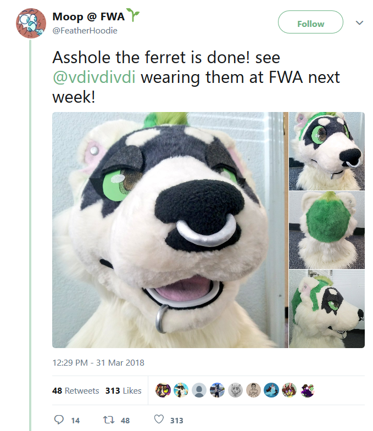This screenshot has width=373, height=431.
Task: Click the retweet arrows icon
Action: pos(109,419)
